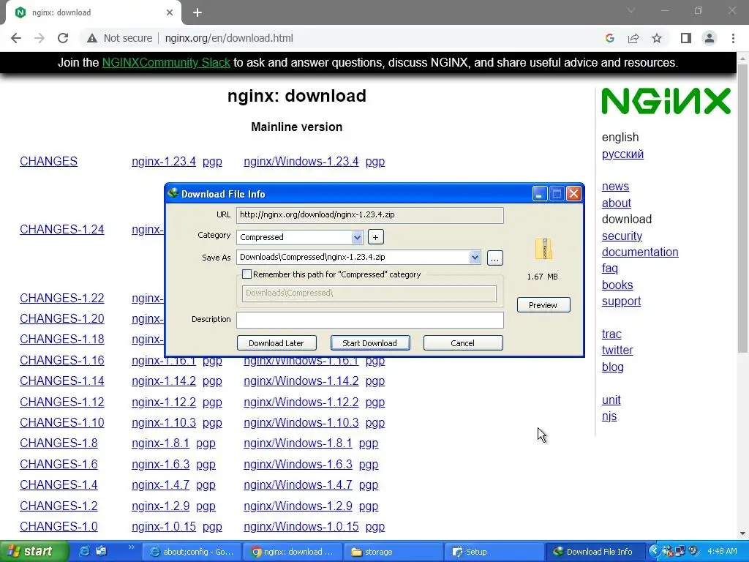Open Chrome's three-dot menu
The image size is (749, 562).
pyautogui.click(x=733, y=38)
